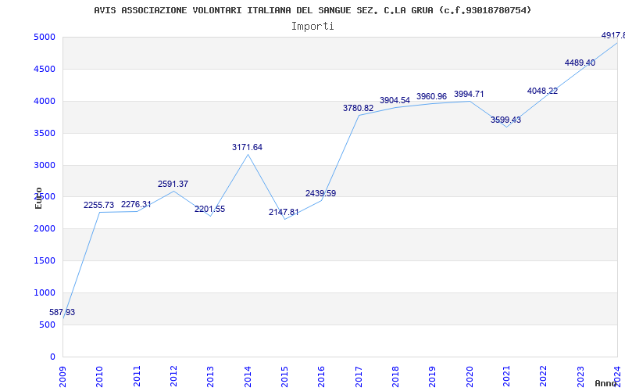Click the 2021 x-axis year label

point(506,377)
